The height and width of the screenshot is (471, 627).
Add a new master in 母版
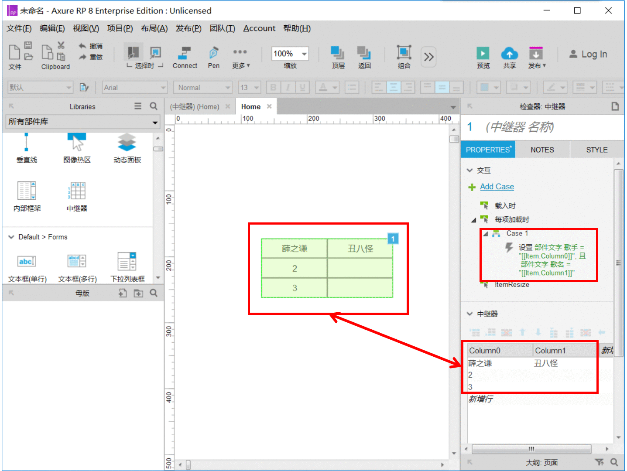tap(123, 293)
